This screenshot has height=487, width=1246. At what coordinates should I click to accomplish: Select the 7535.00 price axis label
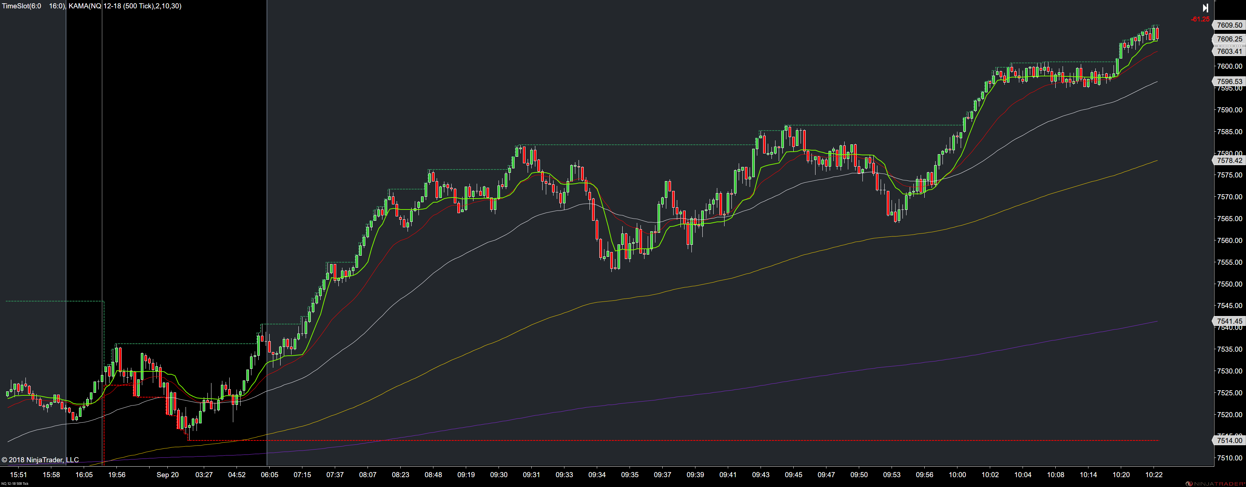(x=1230, y=349)
